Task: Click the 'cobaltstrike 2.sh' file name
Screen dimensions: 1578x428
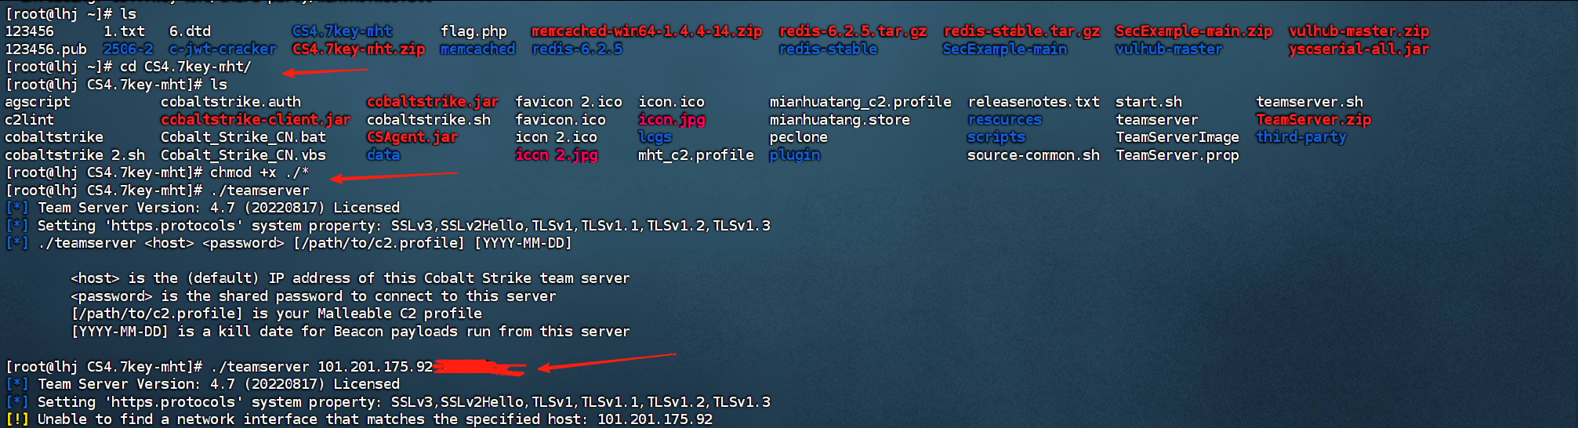Action: tap(74, 155)
